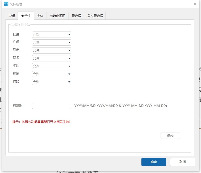Expand the 编辑 permission dropdown

point(52,35)
